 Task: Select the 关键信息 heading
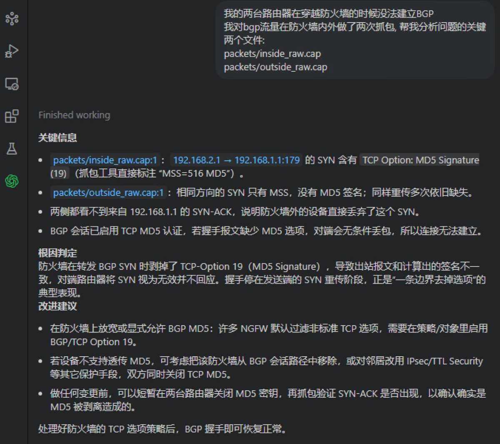(57, 137)
